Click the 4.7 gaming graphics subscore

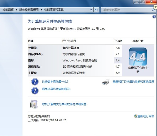(x=117, y=67)
